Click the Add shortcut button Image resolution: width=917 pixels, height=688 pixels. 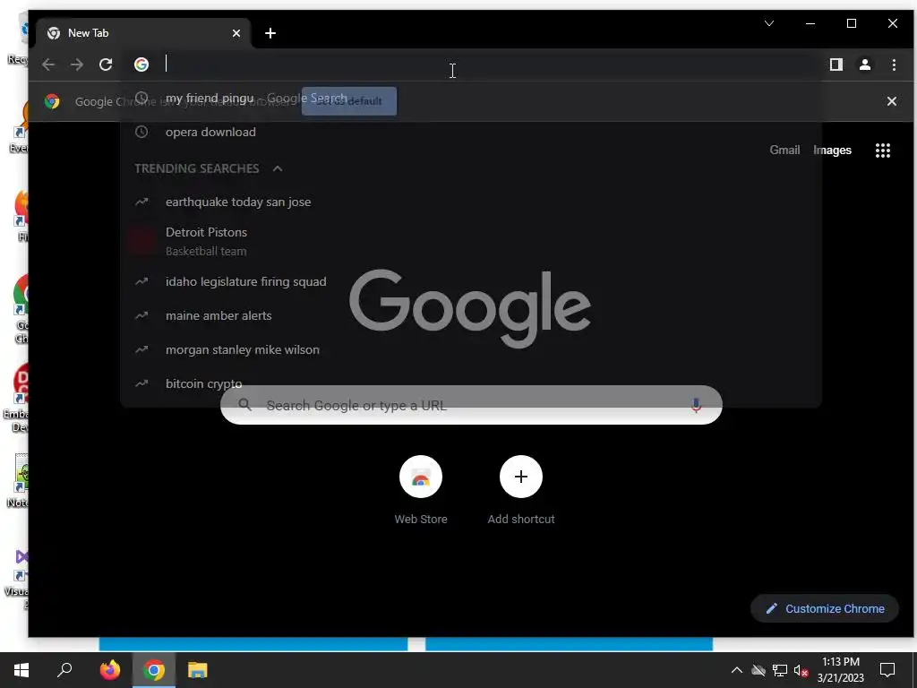pos(521,490)
